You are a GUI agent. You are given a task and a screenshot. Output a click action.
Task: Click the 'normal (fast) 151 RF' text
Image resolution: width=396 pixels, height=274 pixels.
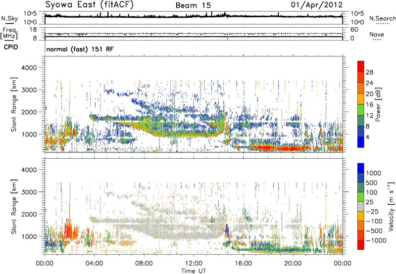(80, 49)
